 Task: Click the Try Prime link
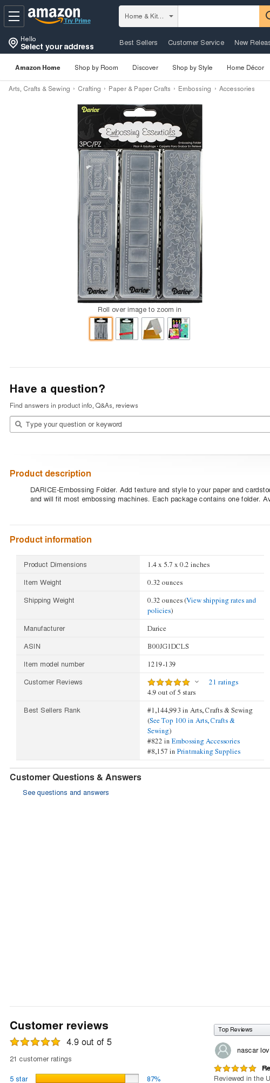click(77, 21)
